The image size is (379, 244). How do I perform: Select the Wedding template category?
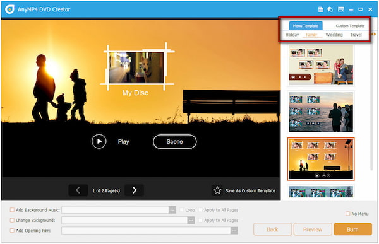[x=334, y=35]
